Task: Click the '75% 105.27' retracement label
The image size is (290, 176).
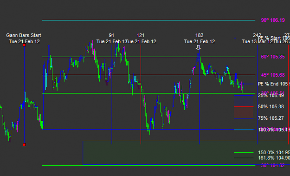Action: [x=271, y=118]
